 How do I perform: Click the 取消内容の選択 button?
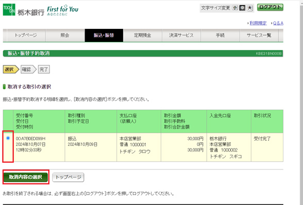coord(26,177)
